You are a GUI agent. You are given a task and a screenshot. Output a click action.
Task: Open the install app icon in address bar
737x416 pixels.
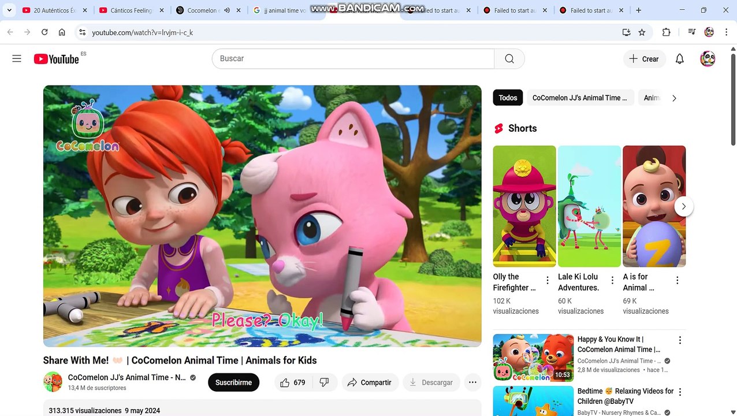[626, 32]
